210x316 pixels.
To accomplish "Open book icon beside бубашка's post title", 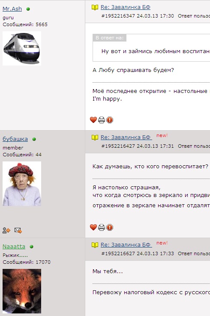I will click(x=95, y=137).
